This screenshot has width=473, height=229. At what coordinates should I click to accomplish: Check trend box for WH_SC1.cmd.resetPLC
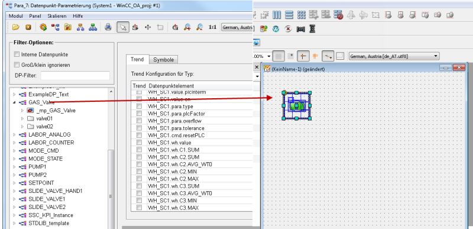(x=139, y=135)
